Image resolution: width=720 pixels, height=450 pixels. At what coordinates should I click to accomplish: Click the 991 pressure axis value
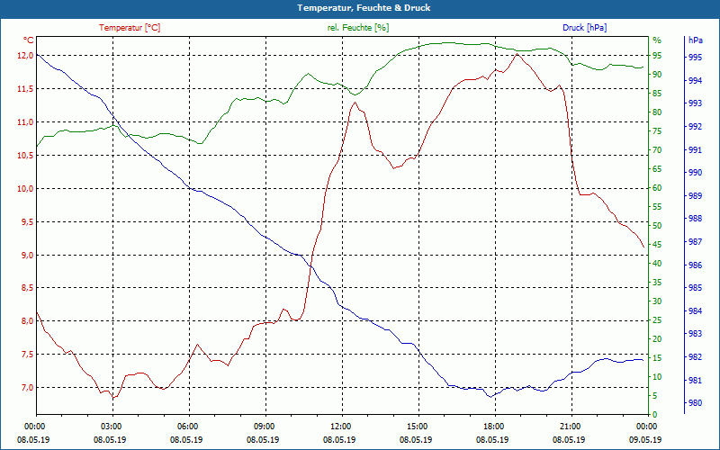click(695, 149)
